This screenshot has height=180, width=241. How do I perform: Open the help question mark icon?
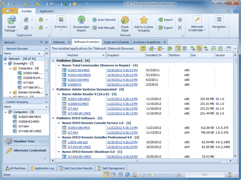click(x=235, y=11)
